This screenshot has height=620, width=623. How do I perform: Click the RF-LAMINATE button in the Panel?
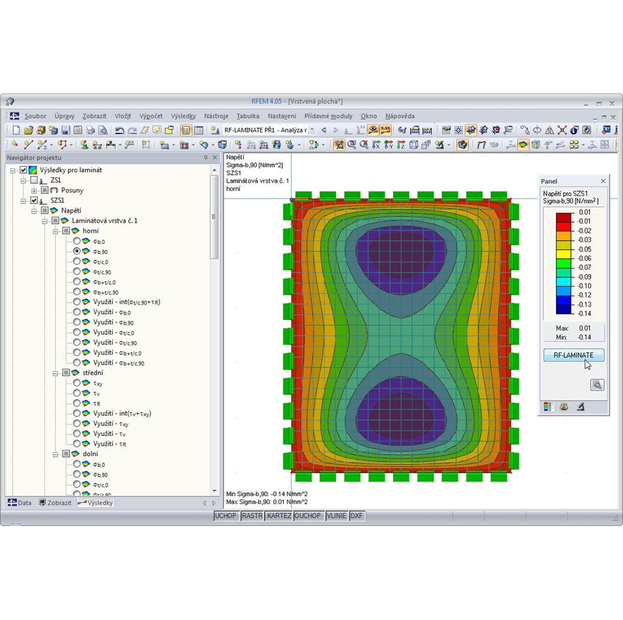574,355
